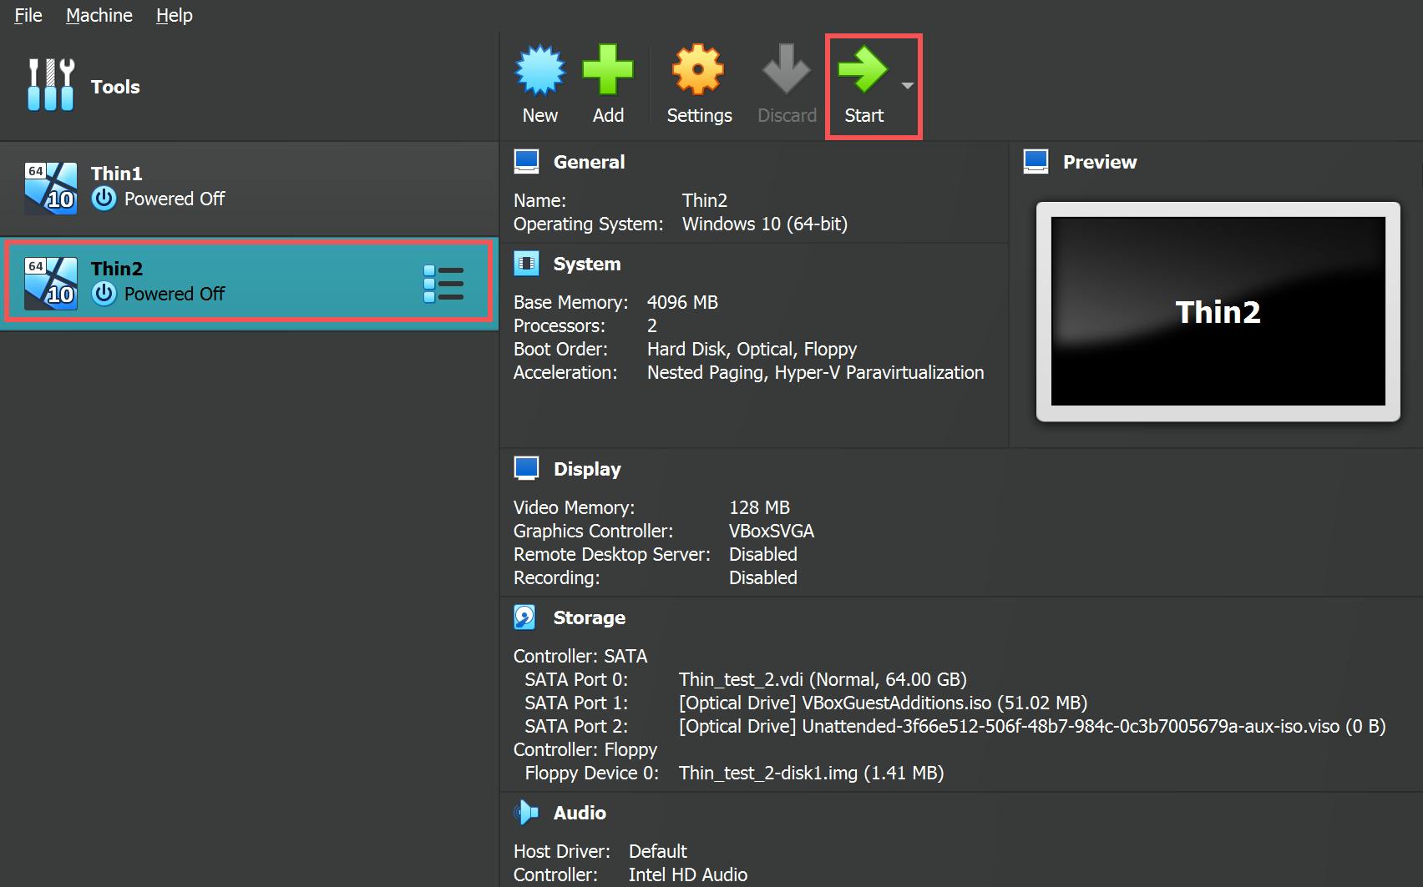Image resolution: width=1423 pixels, height=887 pixels.
Task: Click the Operating System Windows 10 (64-bit) value
Action: [764, 224]
